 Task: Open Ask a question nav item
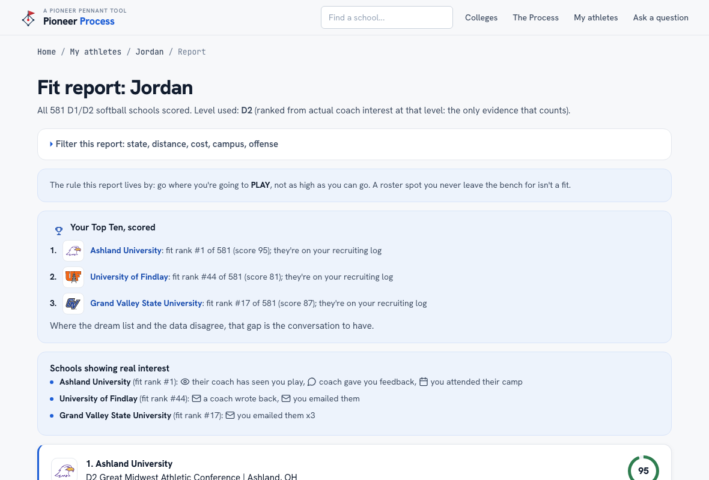pyautogui.click(x=660, y=17)
